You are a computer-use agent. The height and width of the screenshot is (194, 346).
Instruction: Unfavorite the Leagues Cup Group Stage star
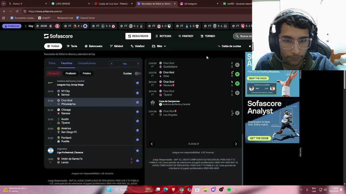[138, 83]
